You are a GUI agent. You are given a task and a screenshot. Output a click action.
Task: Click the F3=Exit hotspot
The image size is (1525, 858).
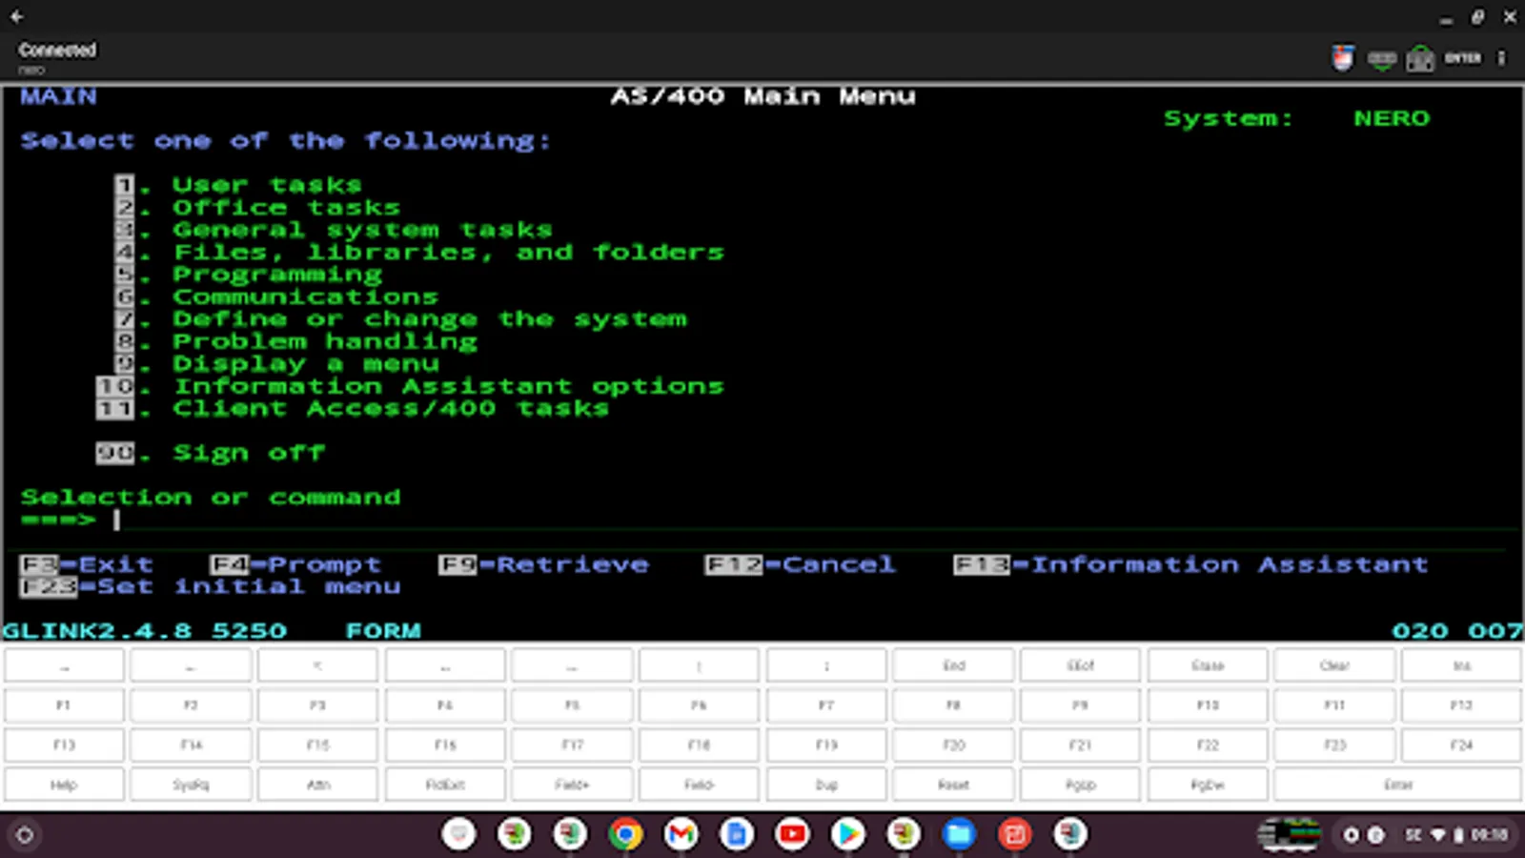coord(87,564)
